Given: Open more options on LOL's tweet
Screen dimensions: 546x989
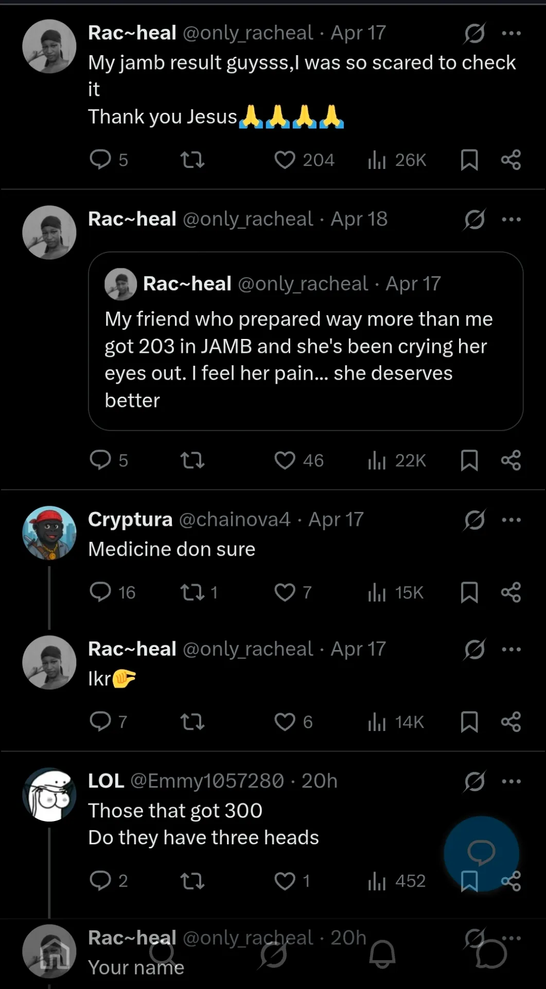Looking at the screenshot, I should (x=511, y=781).
